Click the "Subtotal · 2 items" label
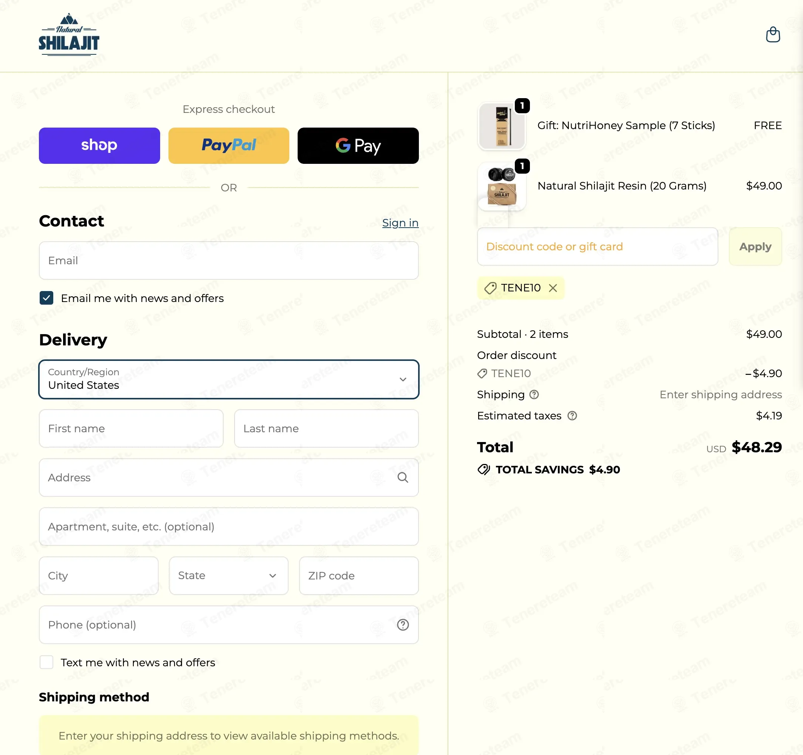 [522, 334]
